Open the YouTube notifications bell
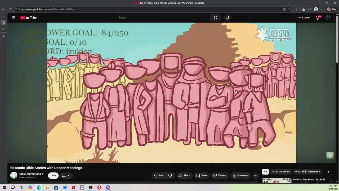339x191 pixels. [x=317, y=18]
